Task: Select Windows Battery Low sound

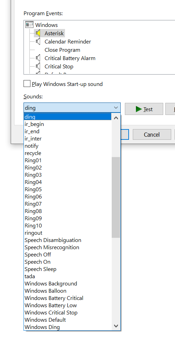Action: pos(67,305)
